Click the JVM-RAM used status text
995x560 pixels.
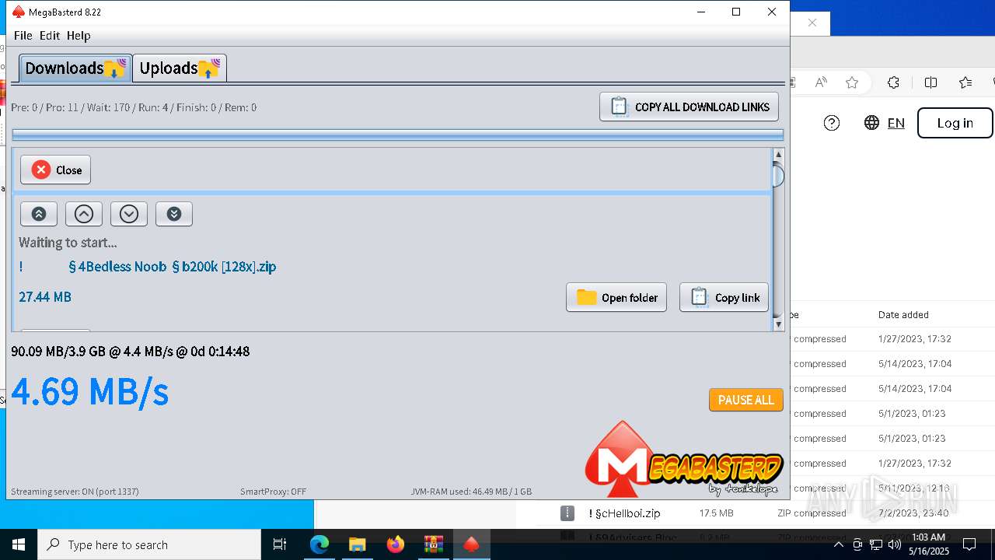(472, 492)
